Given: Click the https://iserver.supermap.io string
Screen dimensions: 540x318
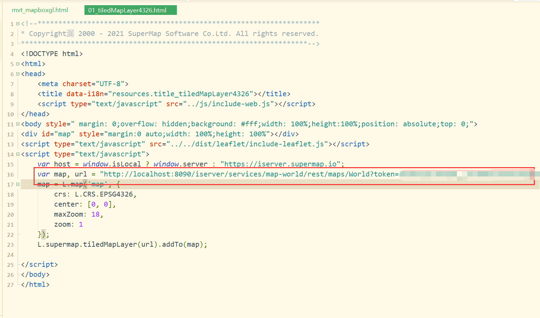Looking at the screenshot, I should point(280,164).
